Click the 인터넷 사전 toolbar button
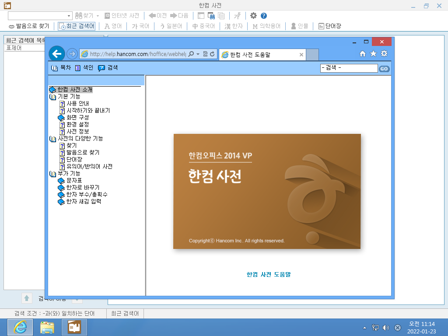 coord(122,16)
